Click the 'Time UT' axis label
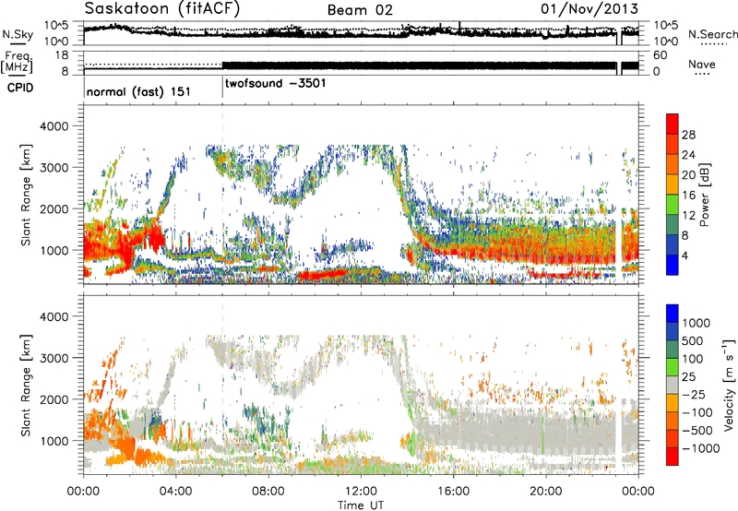 tap(361, 505)
